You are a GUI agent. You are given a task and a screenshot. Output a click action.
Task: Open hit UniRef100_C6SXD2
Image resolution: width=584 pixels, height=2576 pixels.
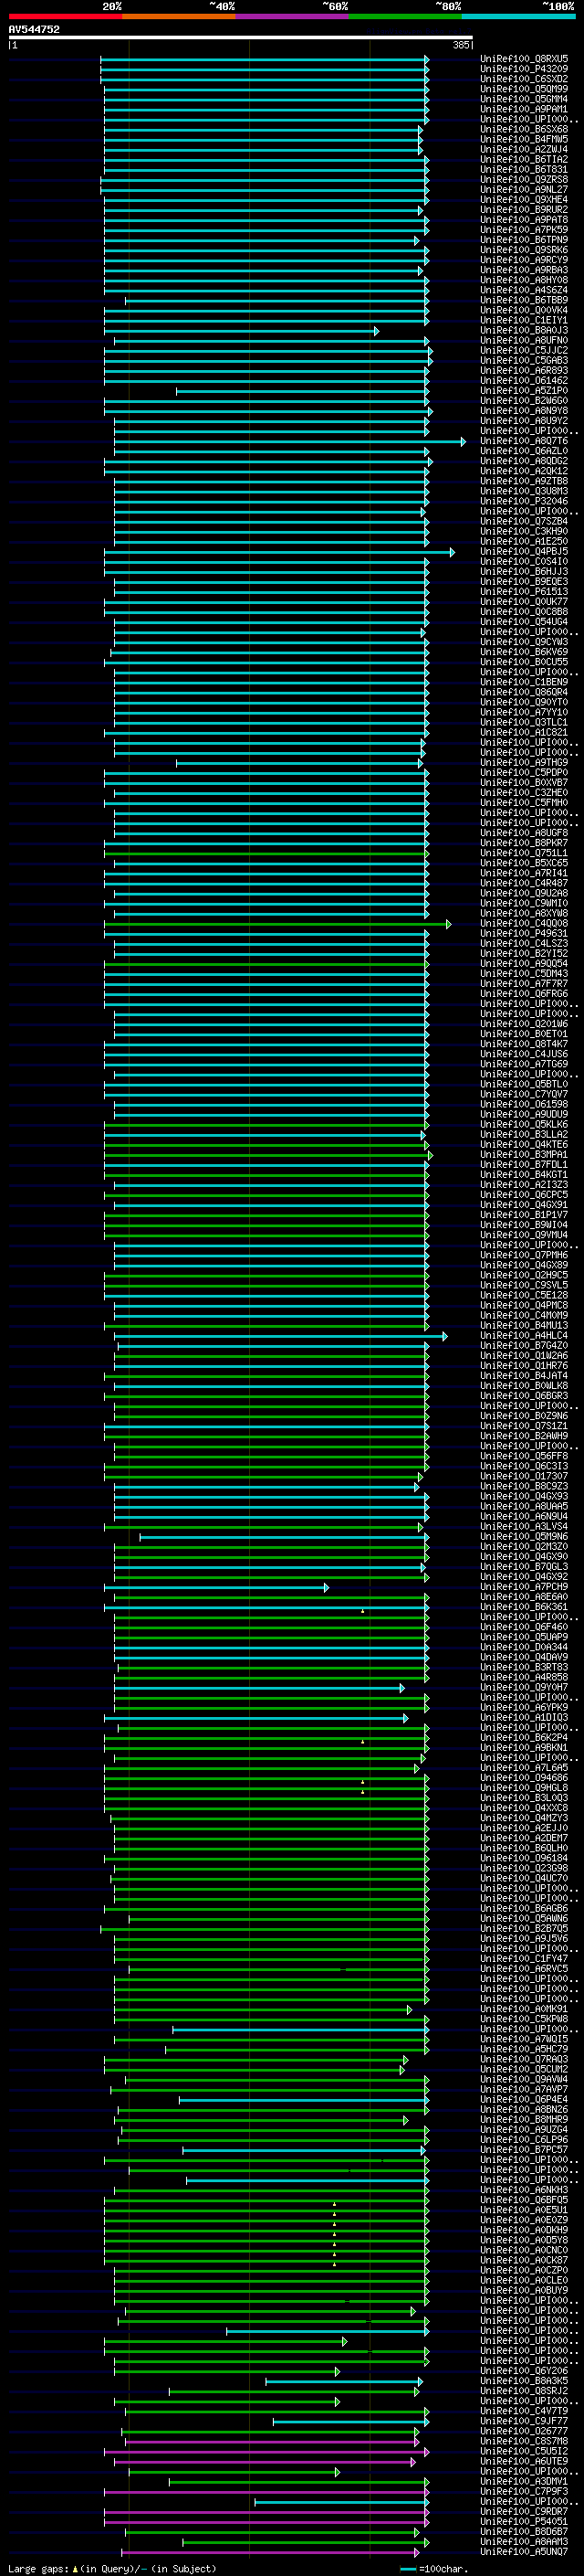pyautogui.click(x=524, y=79)
